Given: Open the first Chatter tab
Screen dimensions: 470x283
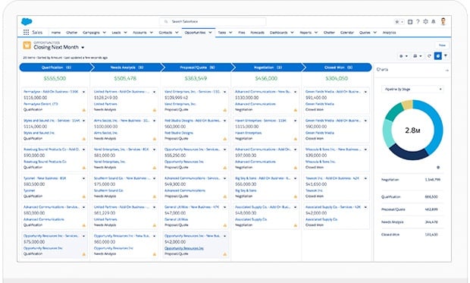Looking at the screenshot, I should (x=72, y=33).
